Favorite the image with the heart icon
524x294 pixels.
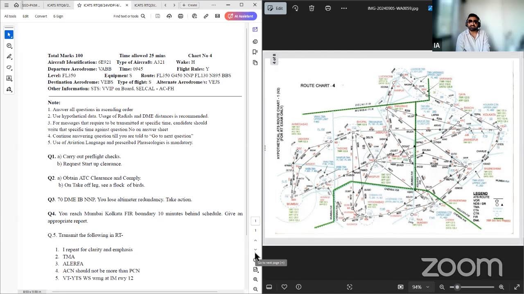285,287
